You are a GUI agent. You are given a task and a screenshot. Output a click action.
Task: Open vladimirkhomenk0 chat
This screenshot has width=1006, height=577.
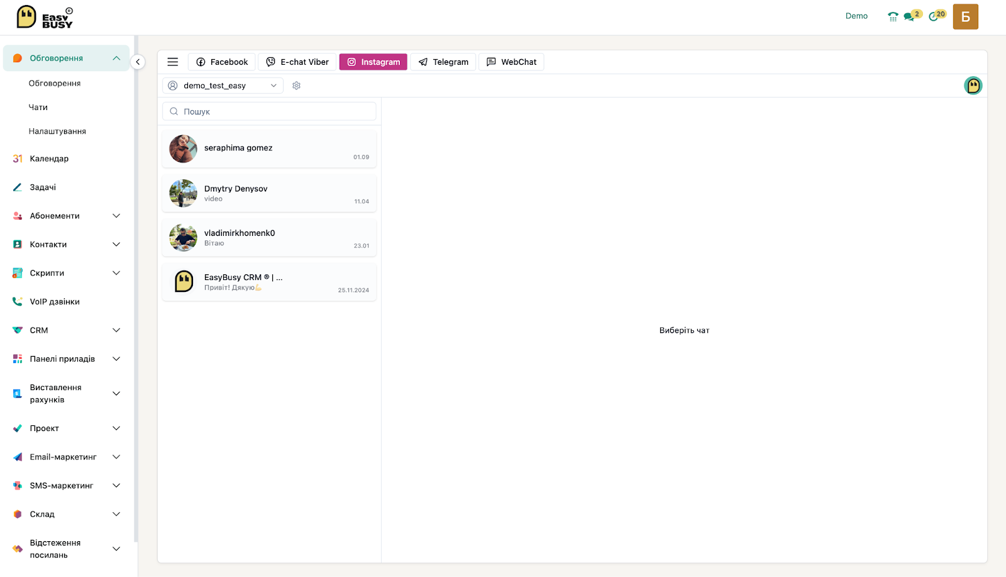pos(269,238)
